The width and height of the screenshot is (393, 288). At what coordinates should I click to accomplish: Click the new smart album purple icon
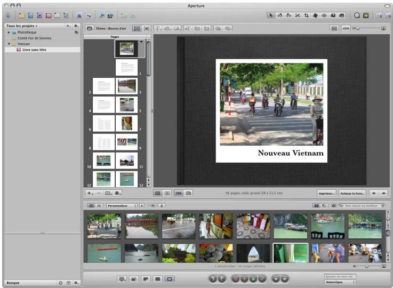coord(39,15)
